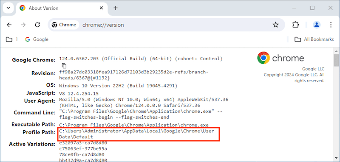
Task: Reload the page with refresh icon
Action: (37, 25)
